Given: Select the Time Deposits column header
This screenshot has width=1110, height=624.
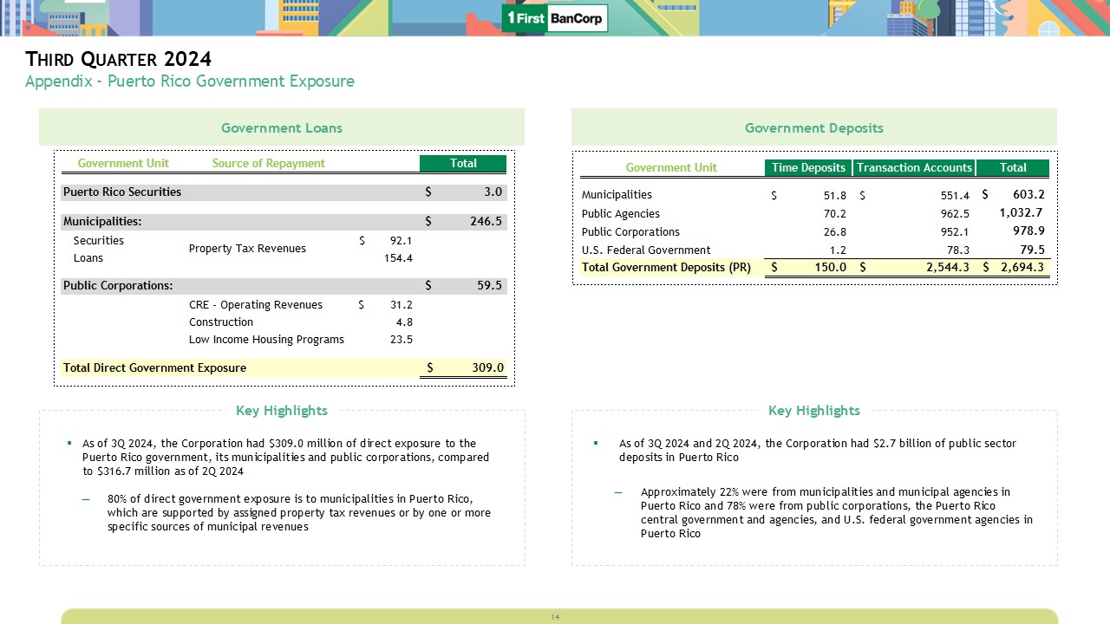Looking at the screenshot, I should point(808,167).
